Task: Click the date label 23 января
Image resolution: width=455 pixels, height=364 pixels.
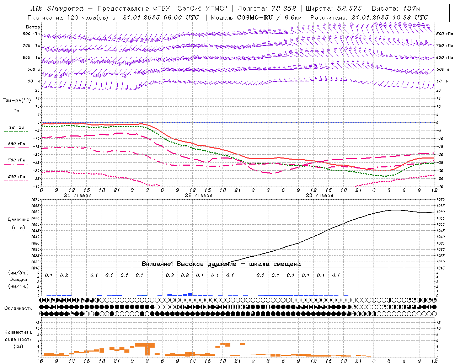Action: (x=319, y=196)
